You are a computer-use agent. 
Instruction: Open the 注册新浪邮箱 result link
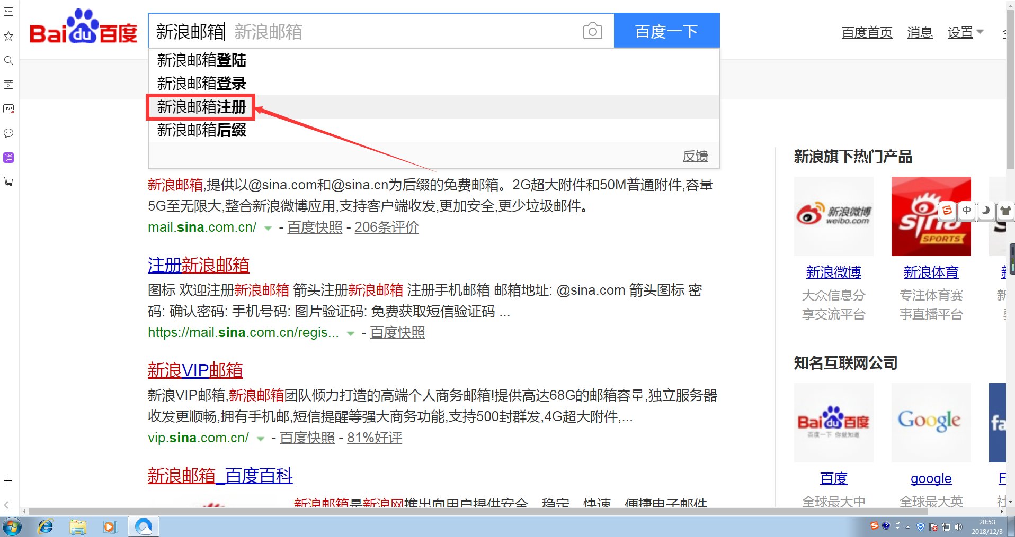pos(198,265)
